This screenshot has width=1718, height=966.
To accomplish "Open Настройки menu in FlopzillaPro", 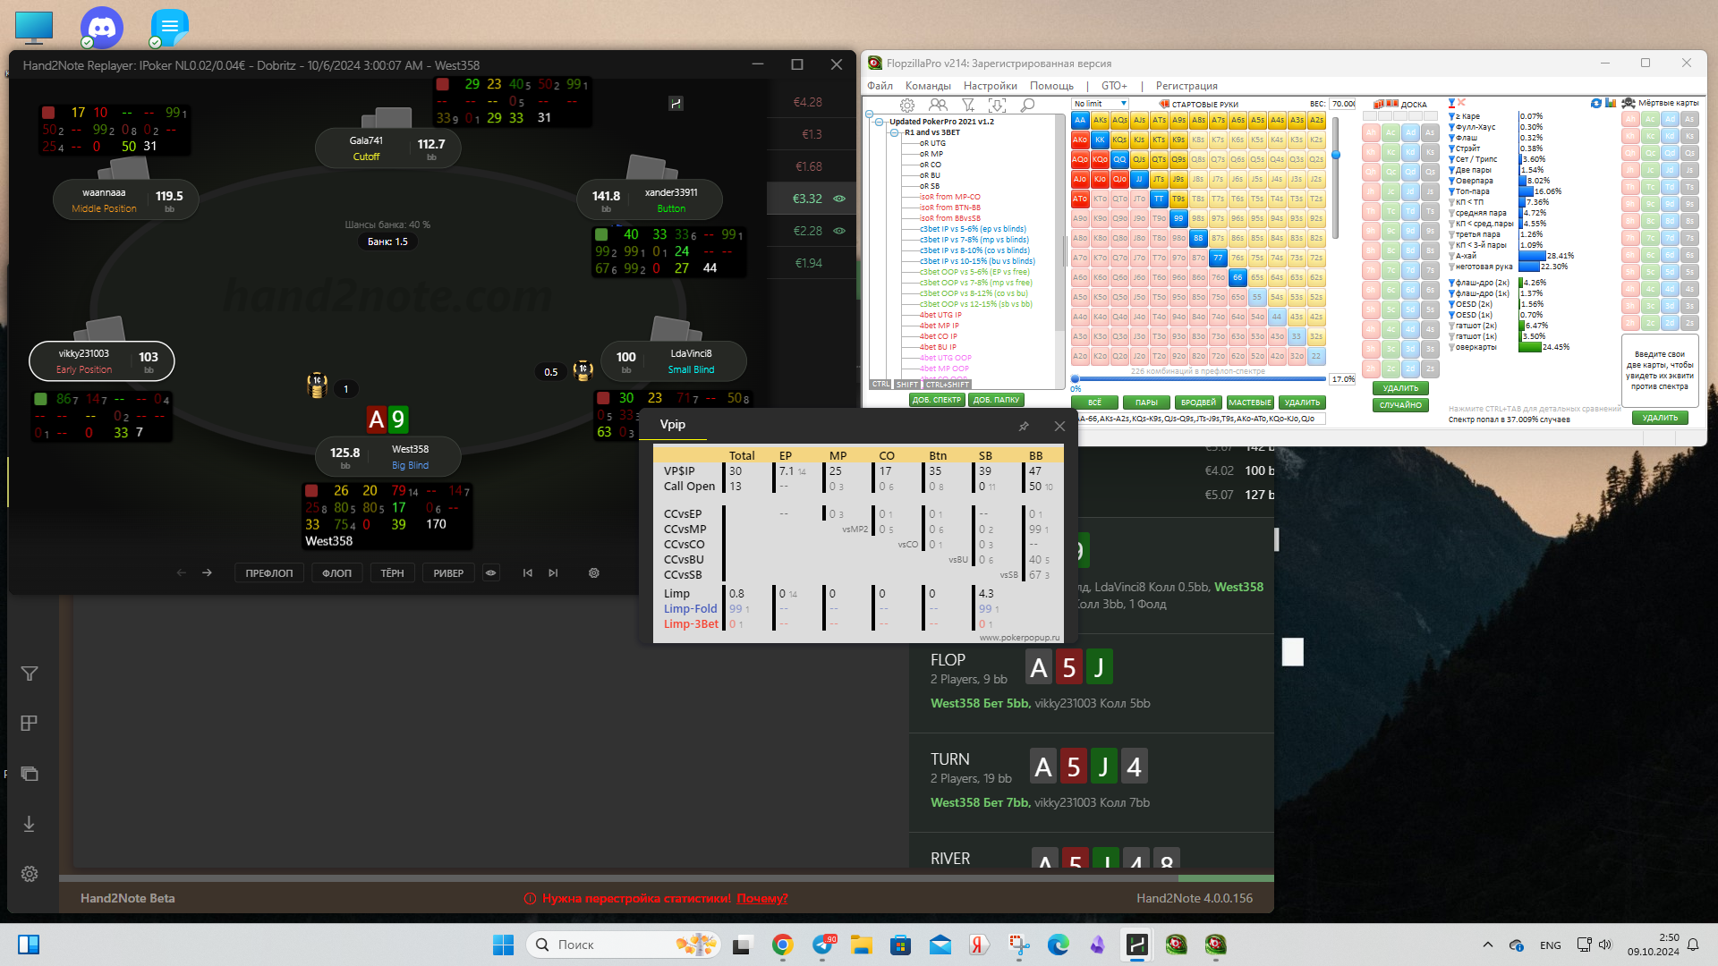I will point(990,86).
